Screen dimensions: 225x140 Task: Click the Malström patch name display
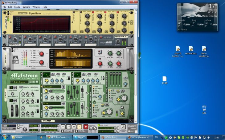(x=19, y=82)
